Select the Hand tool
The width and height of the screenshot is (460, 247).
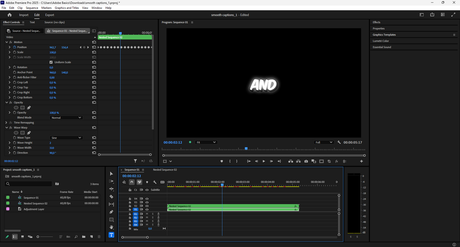click(x=111, y=227)
